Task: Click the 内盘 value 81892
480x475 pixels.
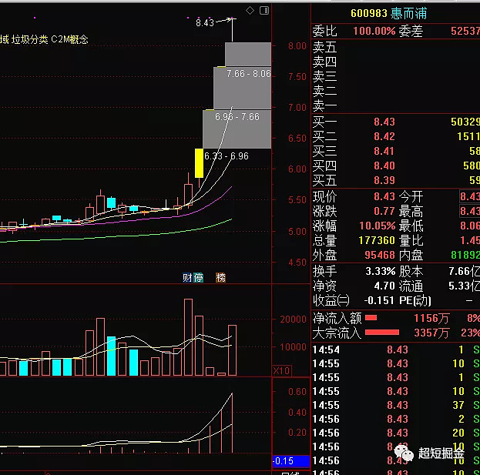Action: (x=465, y=255)
